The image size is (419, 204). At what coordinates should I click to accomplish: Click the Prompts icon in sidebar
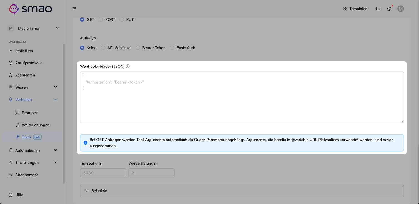pyautogui.click(x=17, y=113)
